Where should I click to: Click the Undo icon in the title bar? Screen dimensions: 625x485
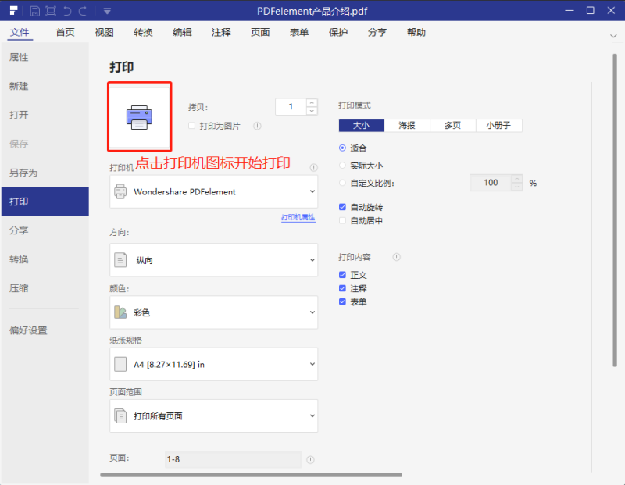pos(67,11)
